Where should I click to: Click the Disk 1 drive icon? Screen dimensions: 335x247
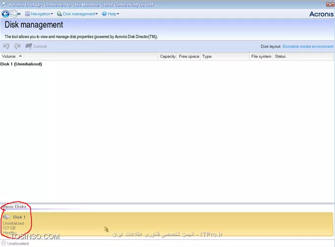pos(6,217)
